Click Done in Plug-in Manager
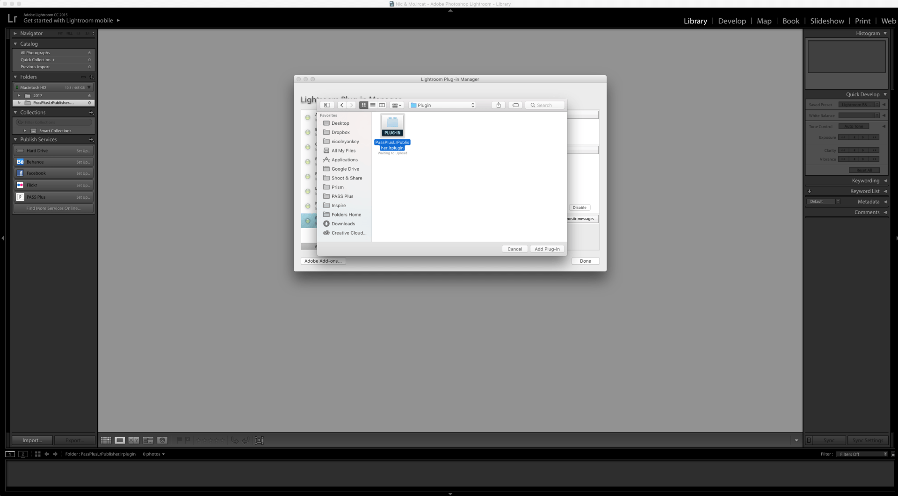This screenshot has width=898, height=496. click(586, 261)
